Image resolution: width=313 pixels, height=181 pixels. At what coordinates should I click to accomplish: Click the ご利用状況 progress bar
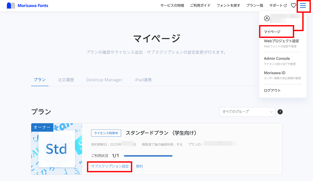(x=148, y=156)
